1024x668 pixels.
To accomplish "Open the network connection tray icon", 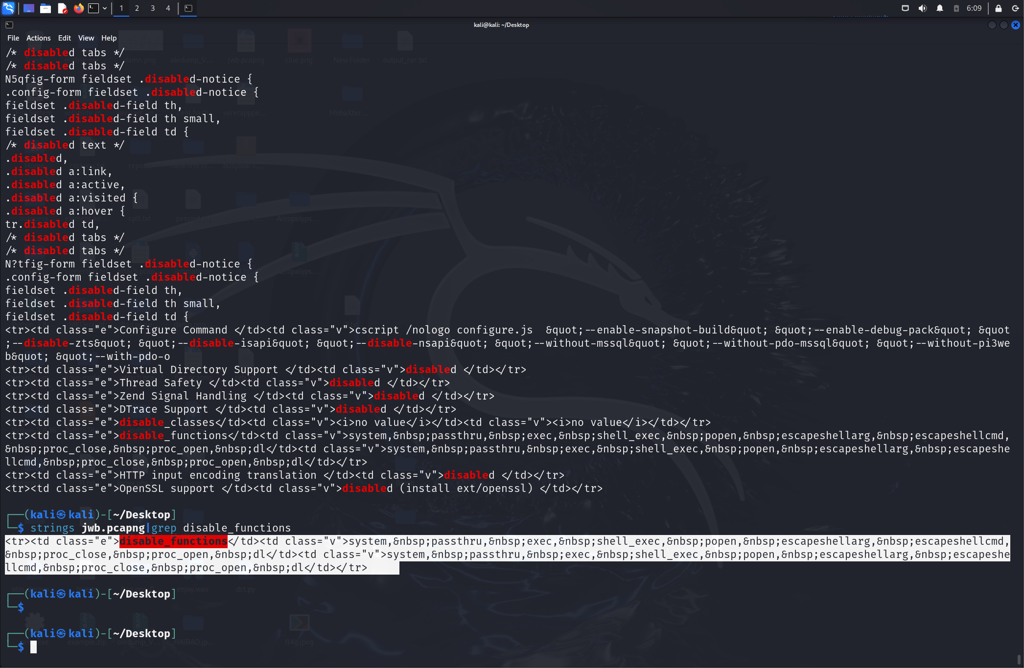I will click(x=906, y=8).
